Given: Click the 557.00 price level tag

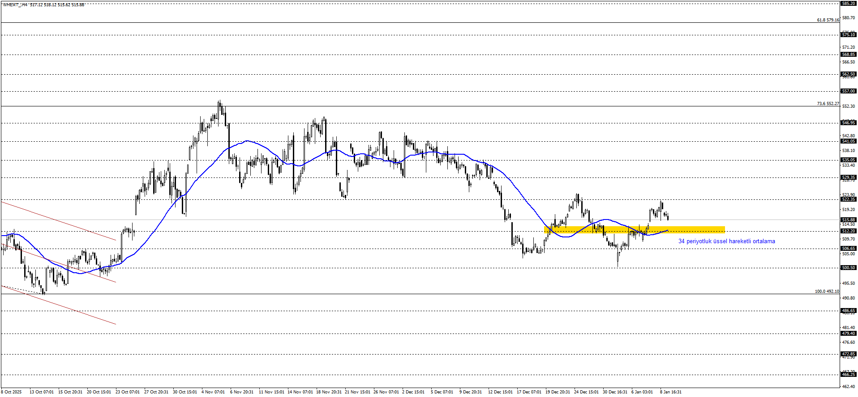Looking at the screenshot, I should click(x=849, y=91).
